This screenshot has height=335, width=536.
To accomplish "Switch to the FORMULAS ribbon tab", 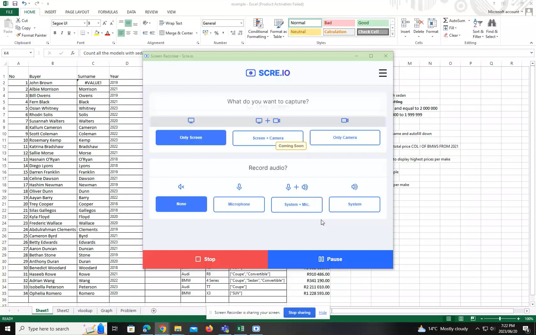I will (x=108, y=12).
